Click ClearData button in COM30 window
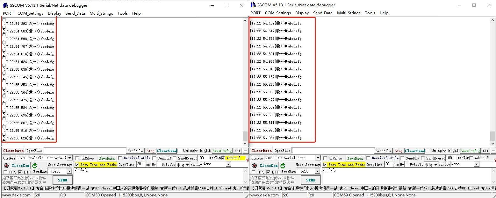 13,151
